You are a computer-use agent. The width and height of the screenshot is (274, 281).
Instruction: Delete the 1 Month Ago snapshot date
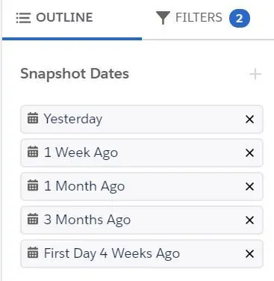tap(249, 187)
